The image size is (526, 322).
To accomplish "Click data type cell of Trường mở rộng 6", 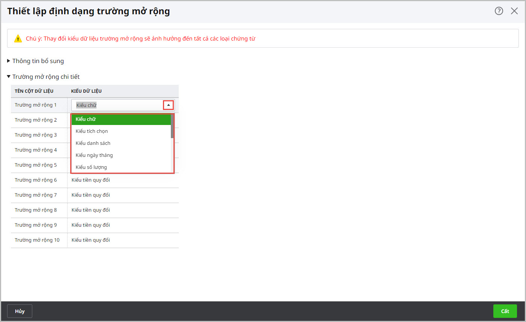I will (x=123, y=180).
